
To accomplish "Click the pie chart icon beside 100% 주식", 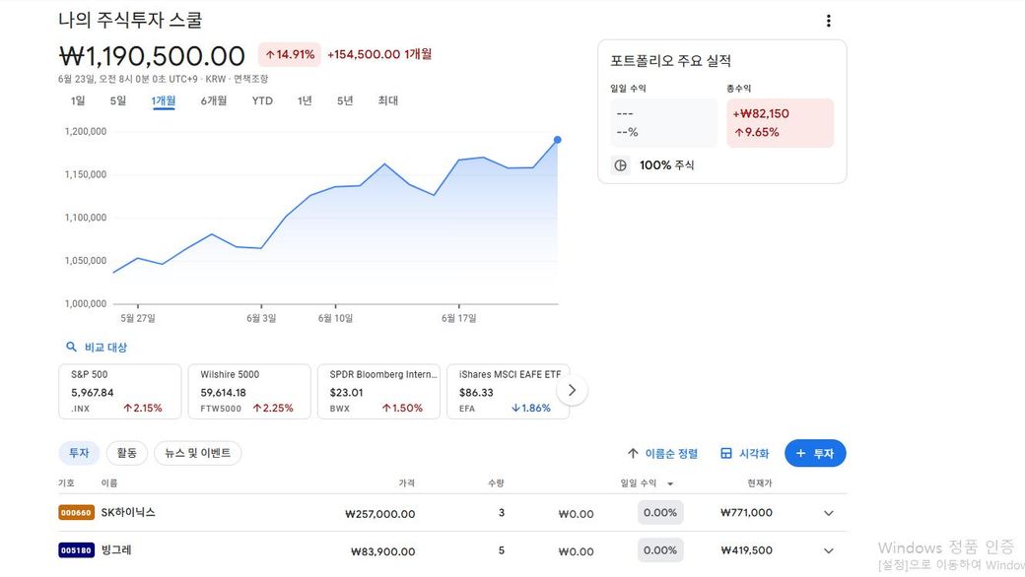I will point(621,165).
